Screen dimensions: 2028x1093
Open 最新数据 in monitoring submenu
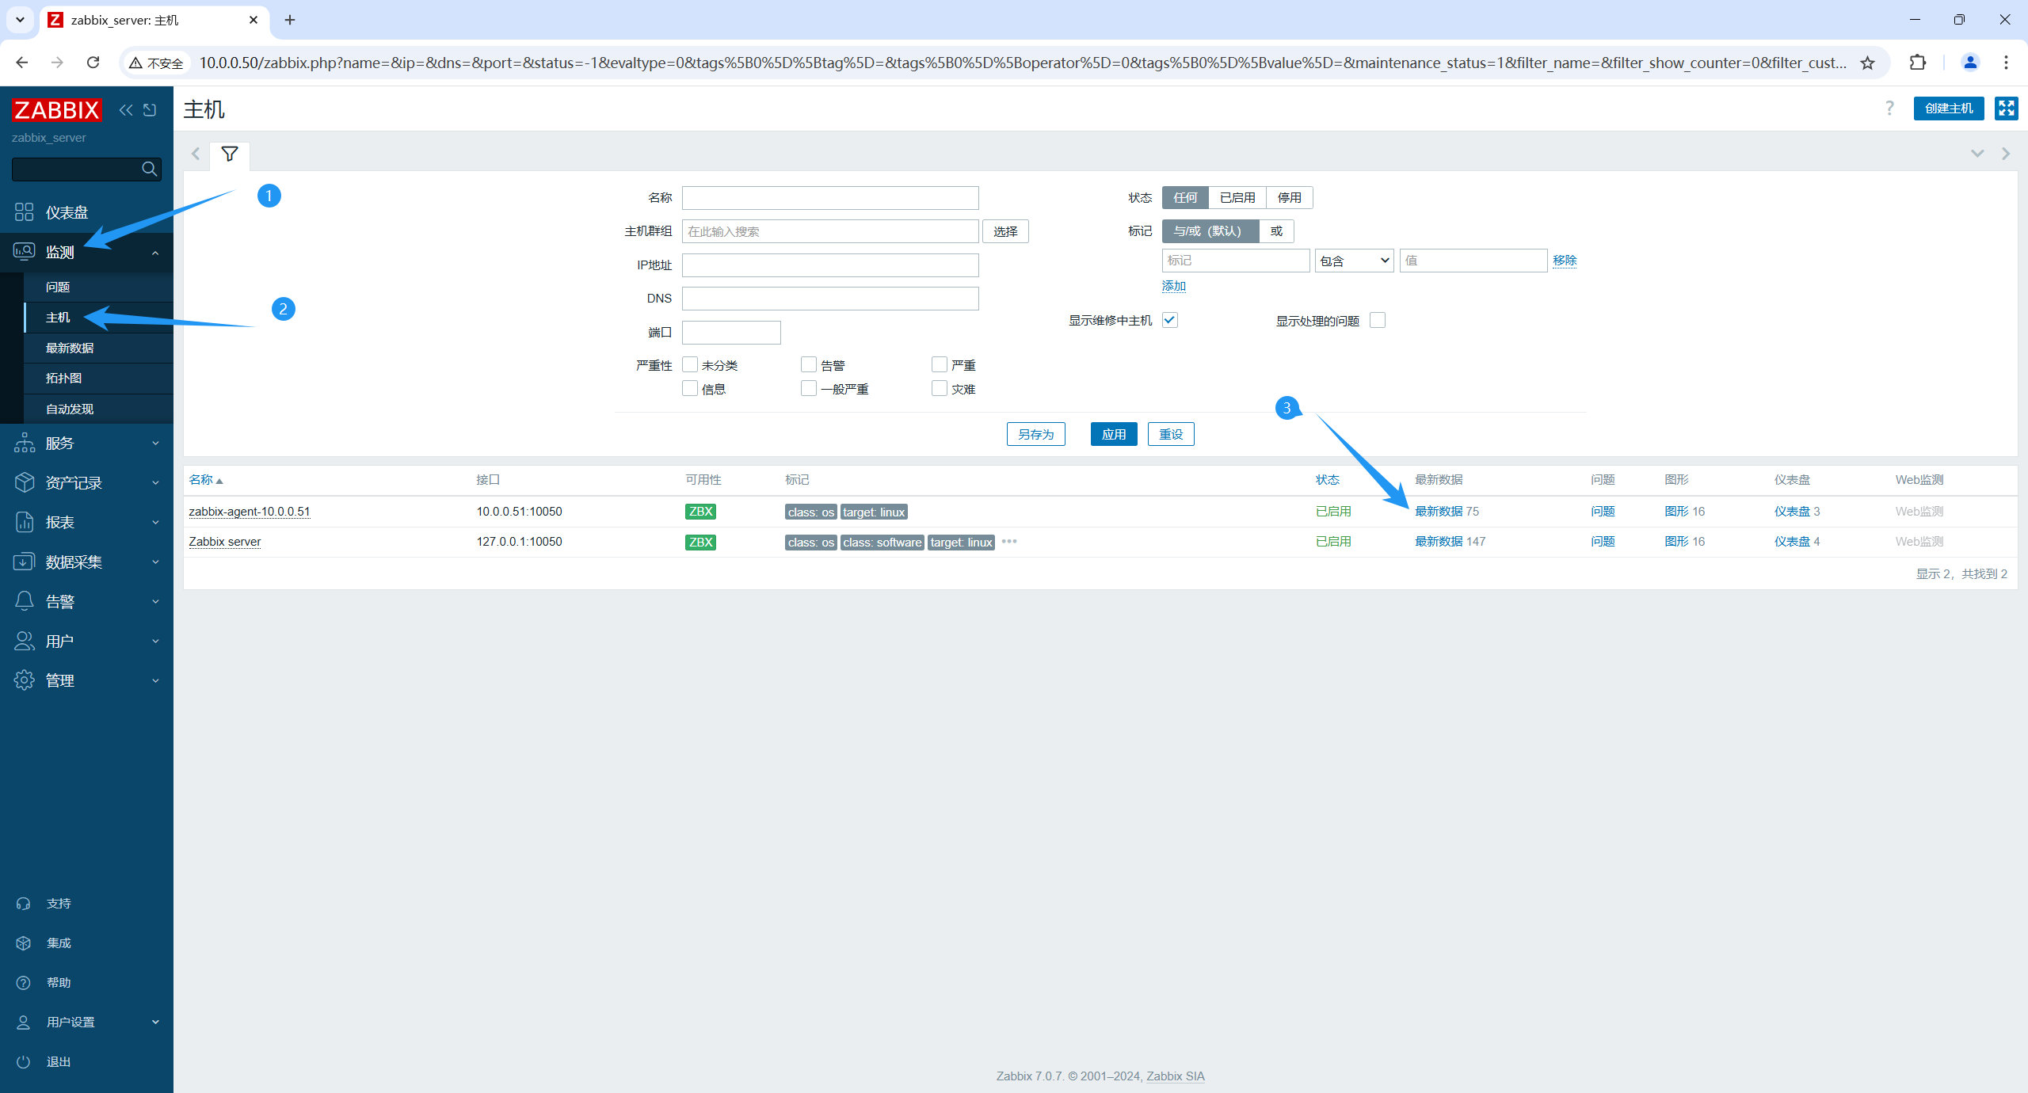[70, 348]
